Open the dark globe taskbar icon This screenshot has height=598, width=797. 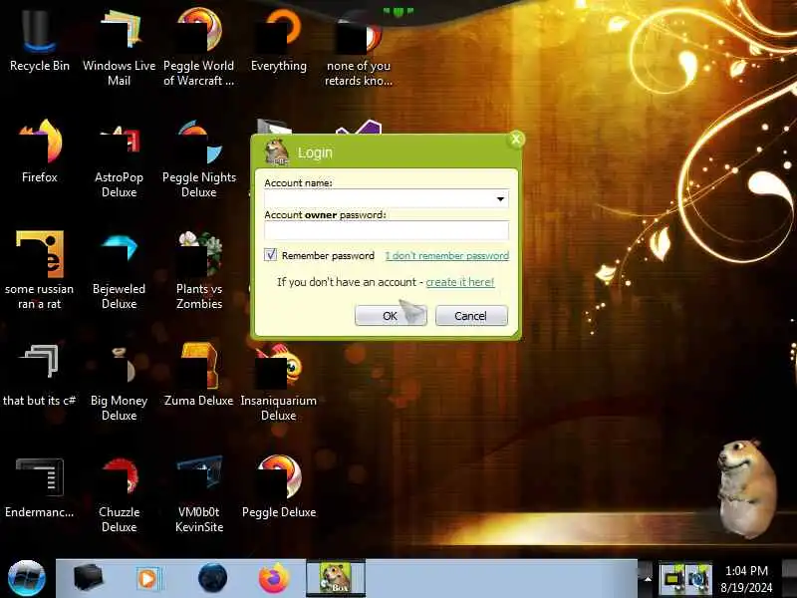[212, 578]
